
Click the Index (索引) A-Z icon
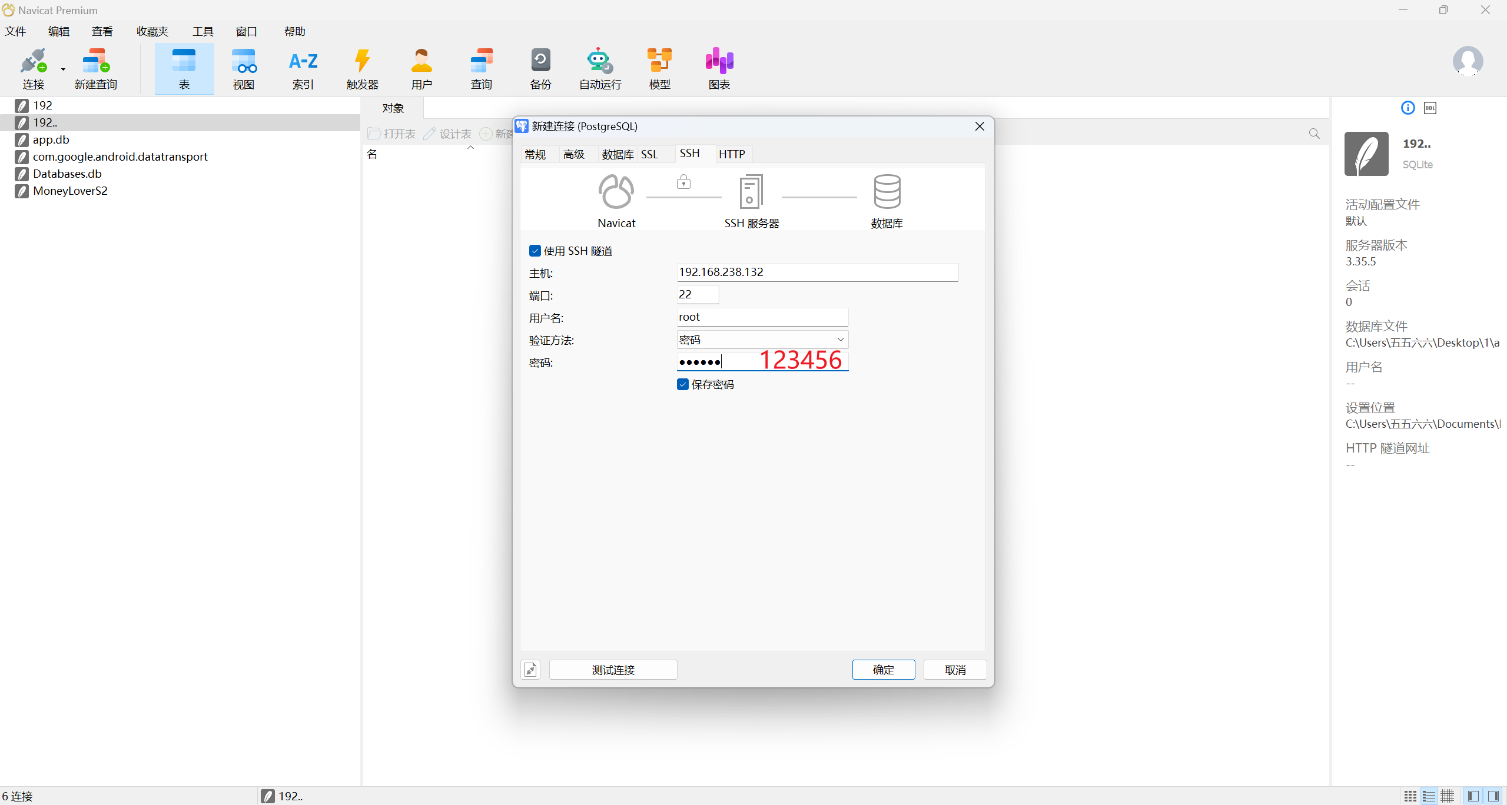pyautogui.click(x=303, y=69)
